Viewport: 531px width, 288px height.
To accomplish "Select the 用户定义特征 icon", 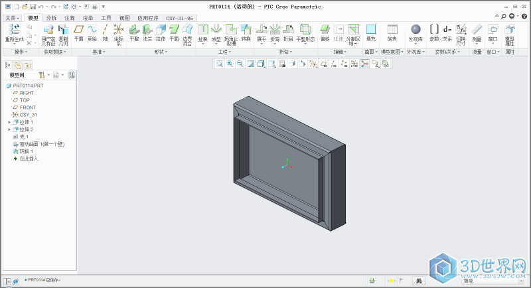I will (x=48, y=30).
